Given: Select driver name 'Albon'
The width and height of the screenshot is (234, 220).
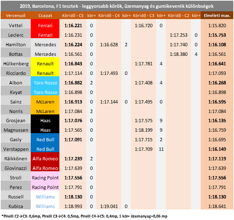Looking at the screenshot, I should 16,83.
